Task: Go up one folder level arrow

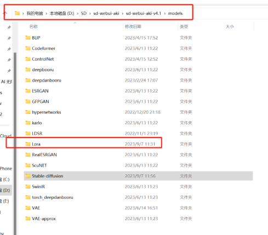Action: 5,13
